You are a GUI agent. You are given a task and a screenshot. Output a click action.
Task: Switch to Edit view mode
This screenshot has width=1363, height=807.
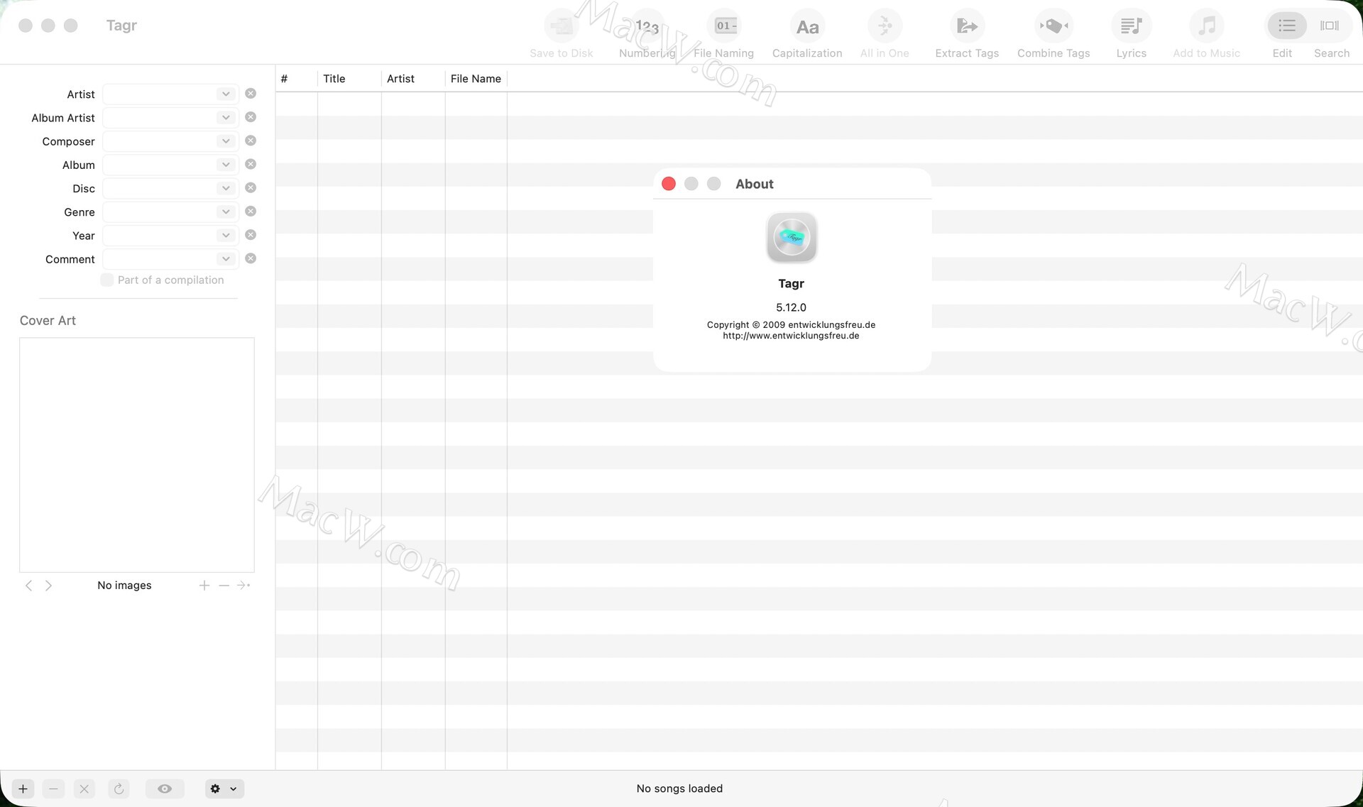1286,26
